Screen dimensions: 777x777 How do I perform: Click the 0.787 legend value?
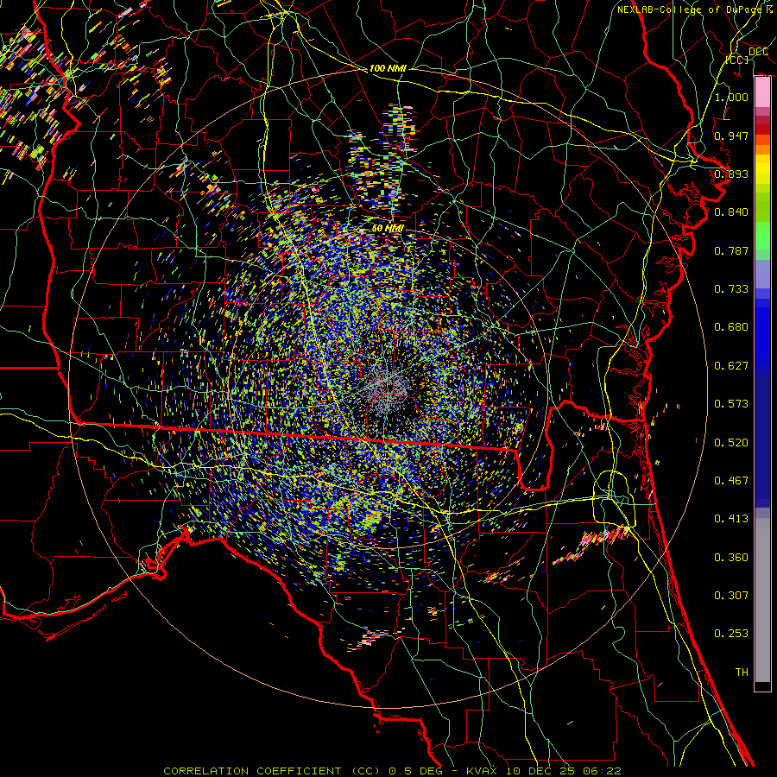pyautogui.click(x=731, y=250)
